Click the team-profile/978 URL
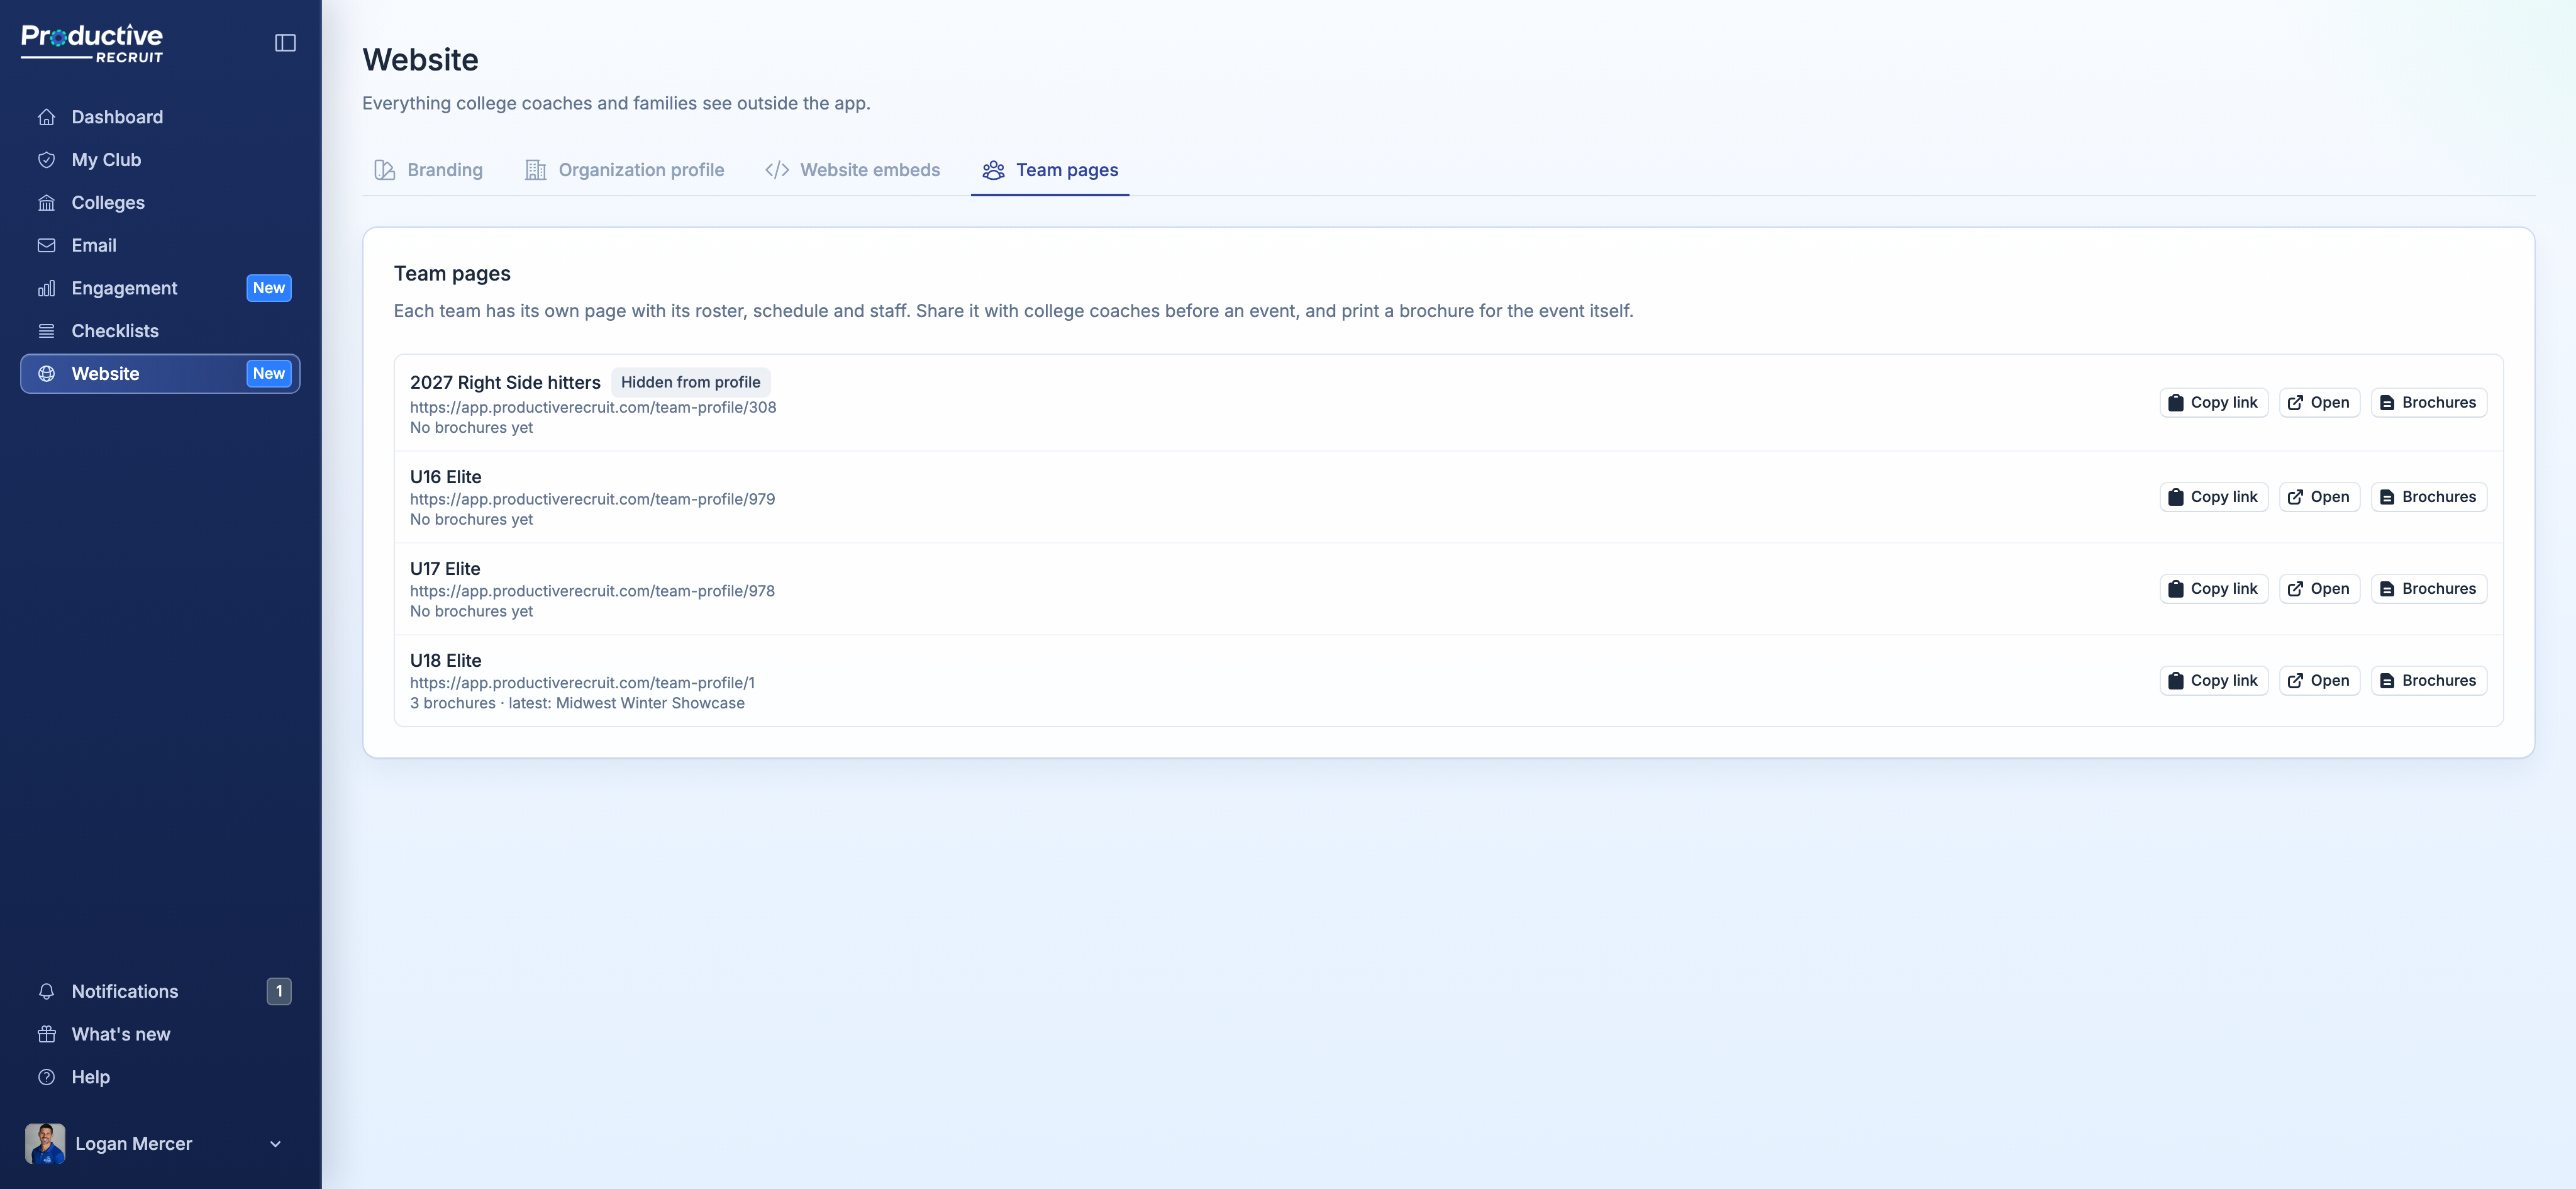The image size is (2576, 1189). tap(592, 591)
